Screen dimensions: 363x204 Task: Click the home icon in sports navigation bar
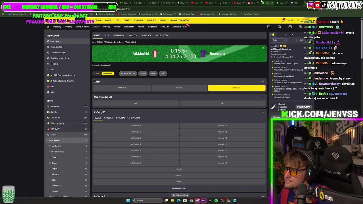(48, 27)
